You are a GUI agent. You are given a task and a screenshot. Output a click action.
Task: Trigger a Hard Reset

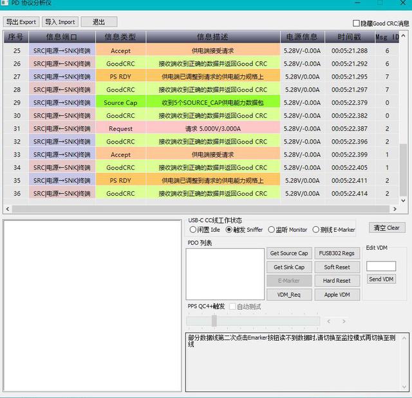337,281
